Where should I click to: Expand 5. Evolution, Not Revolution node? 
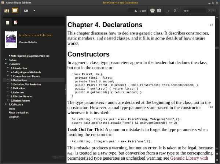coord(8,84)
